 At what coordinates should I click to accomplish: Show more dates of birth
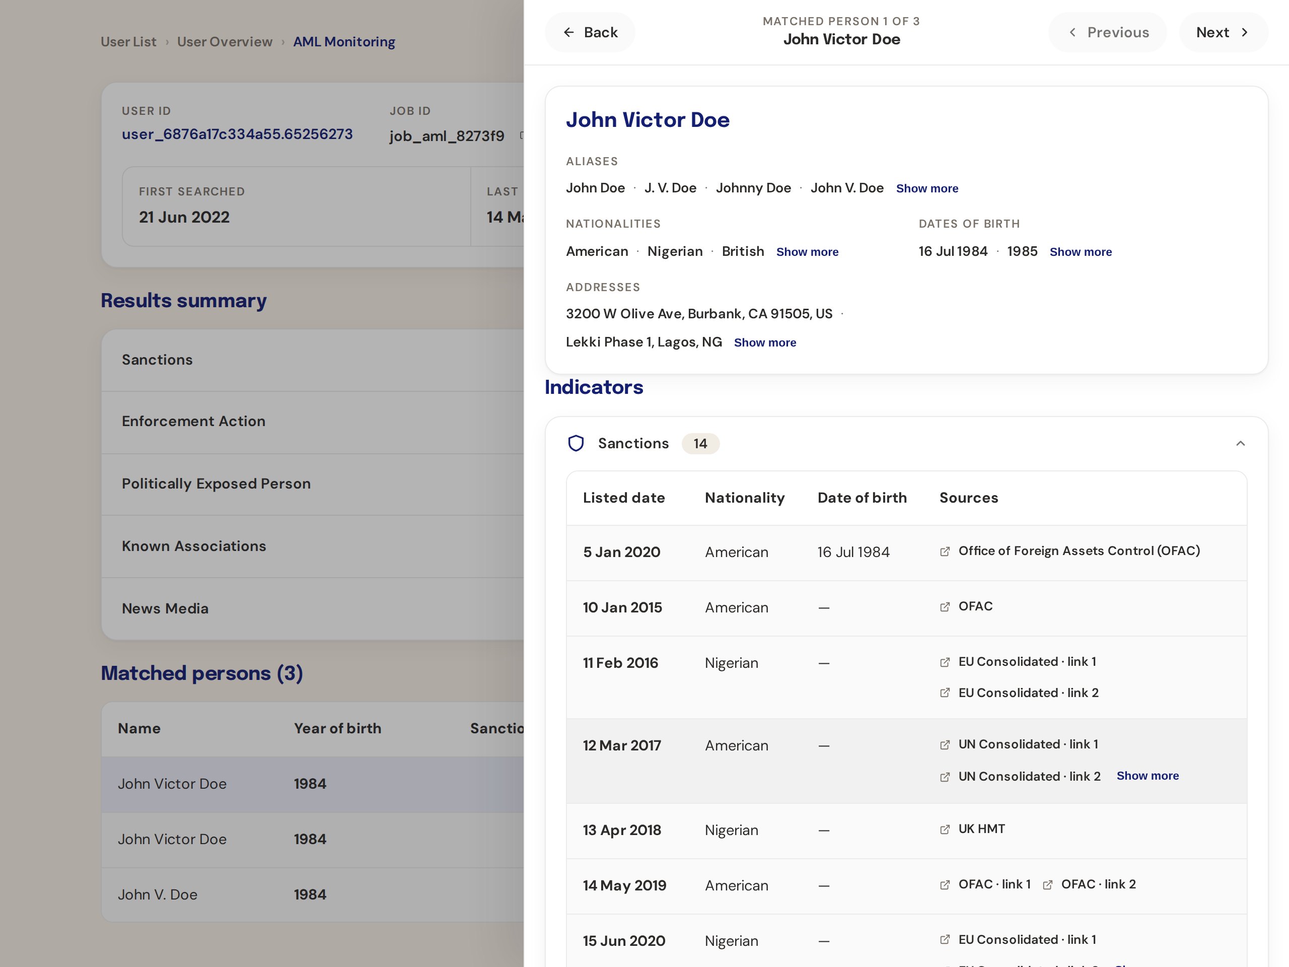(x=1081, y=252)
